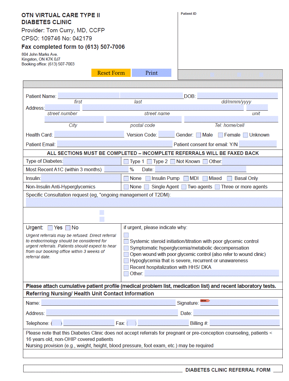Image resolution: width=289 pixels, height=381 pixels.
Task: Click the patient last name field
Action: click(152, 96)
